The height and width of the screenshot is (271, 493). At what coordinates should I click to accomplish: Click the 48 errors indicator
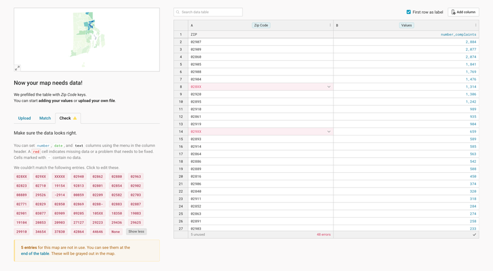click(x=323, y=235)
